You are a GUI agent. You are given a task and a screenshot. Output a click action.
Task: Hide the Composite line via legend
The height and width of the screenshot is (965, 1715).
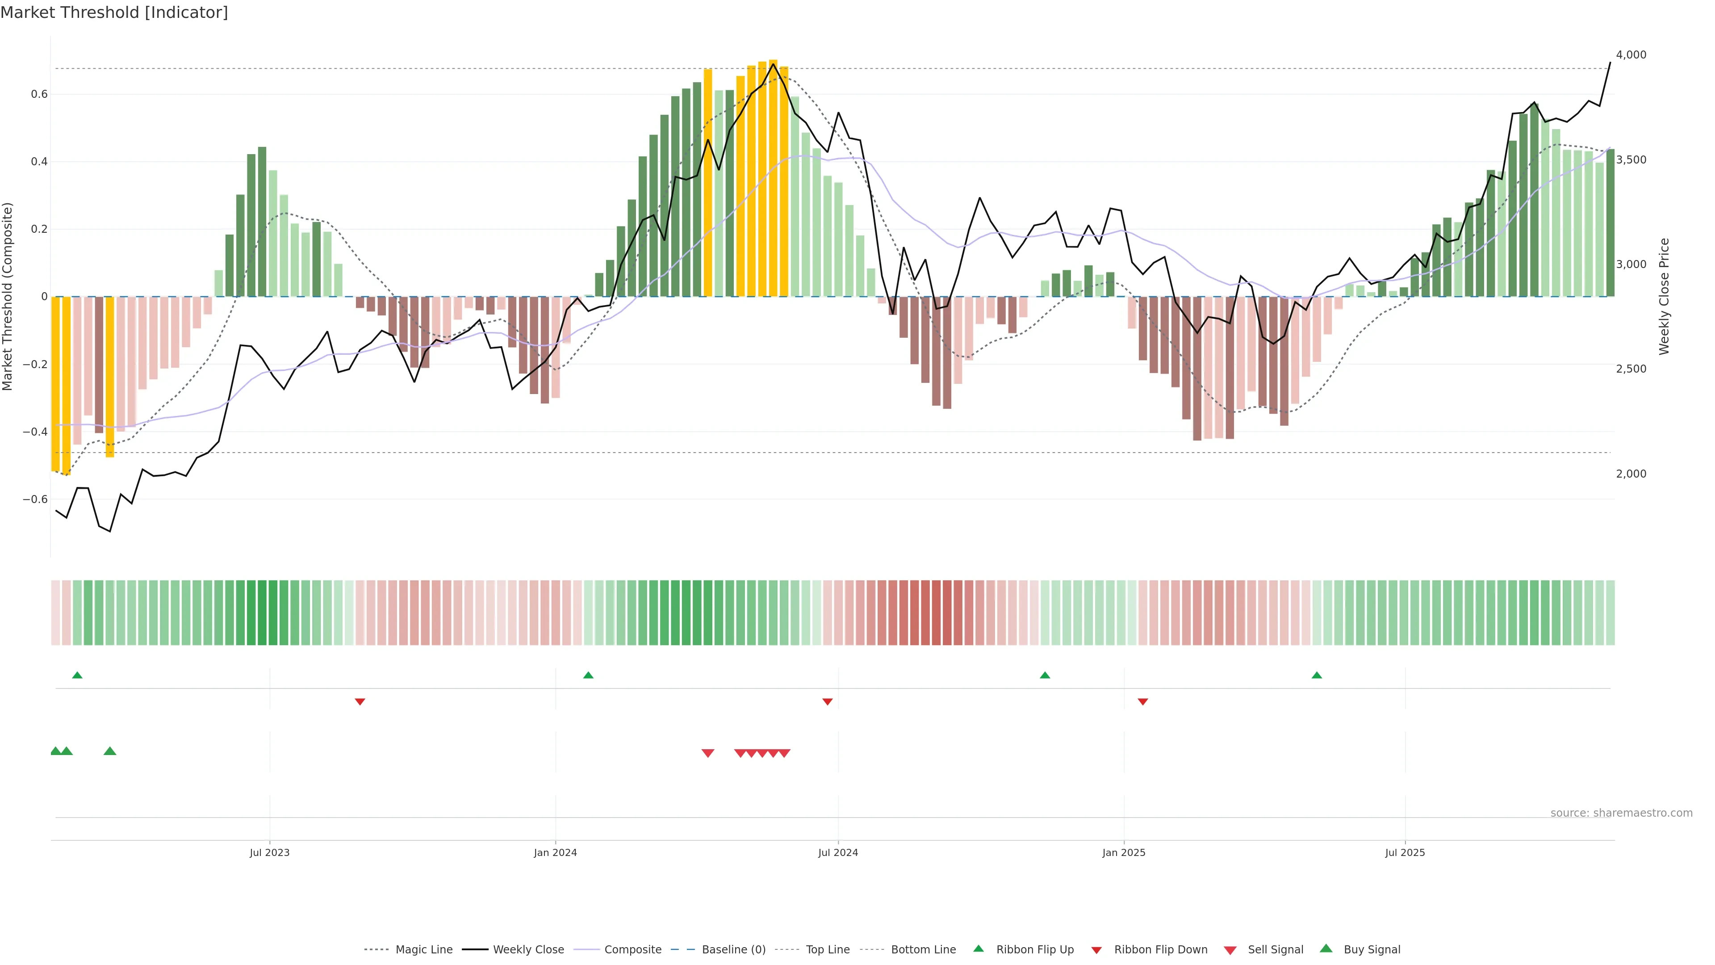coord(632,950)
